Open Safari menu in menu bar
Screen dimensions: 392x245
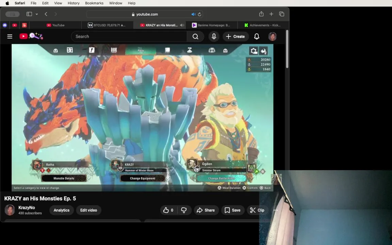click(x=20, y=3)
